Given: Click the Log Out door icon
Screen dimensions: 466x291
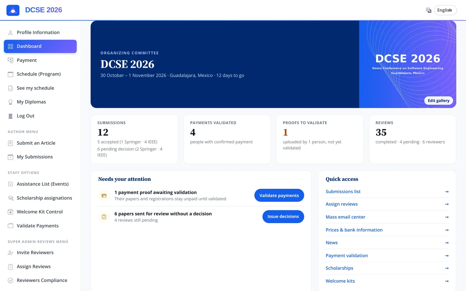Looking at the screenshot, I should (x=10, y=116).
